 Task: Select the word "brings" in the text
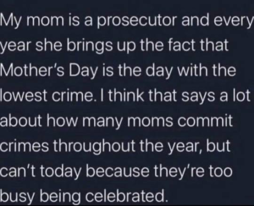click(x=90, y=46)
